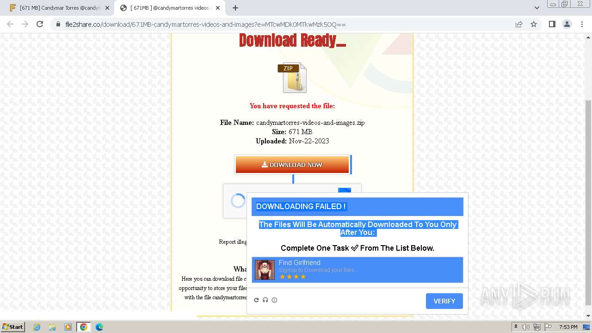Click the address bar URL
Viewport: 592px width, 333px height.
click(x=205, y=25)
